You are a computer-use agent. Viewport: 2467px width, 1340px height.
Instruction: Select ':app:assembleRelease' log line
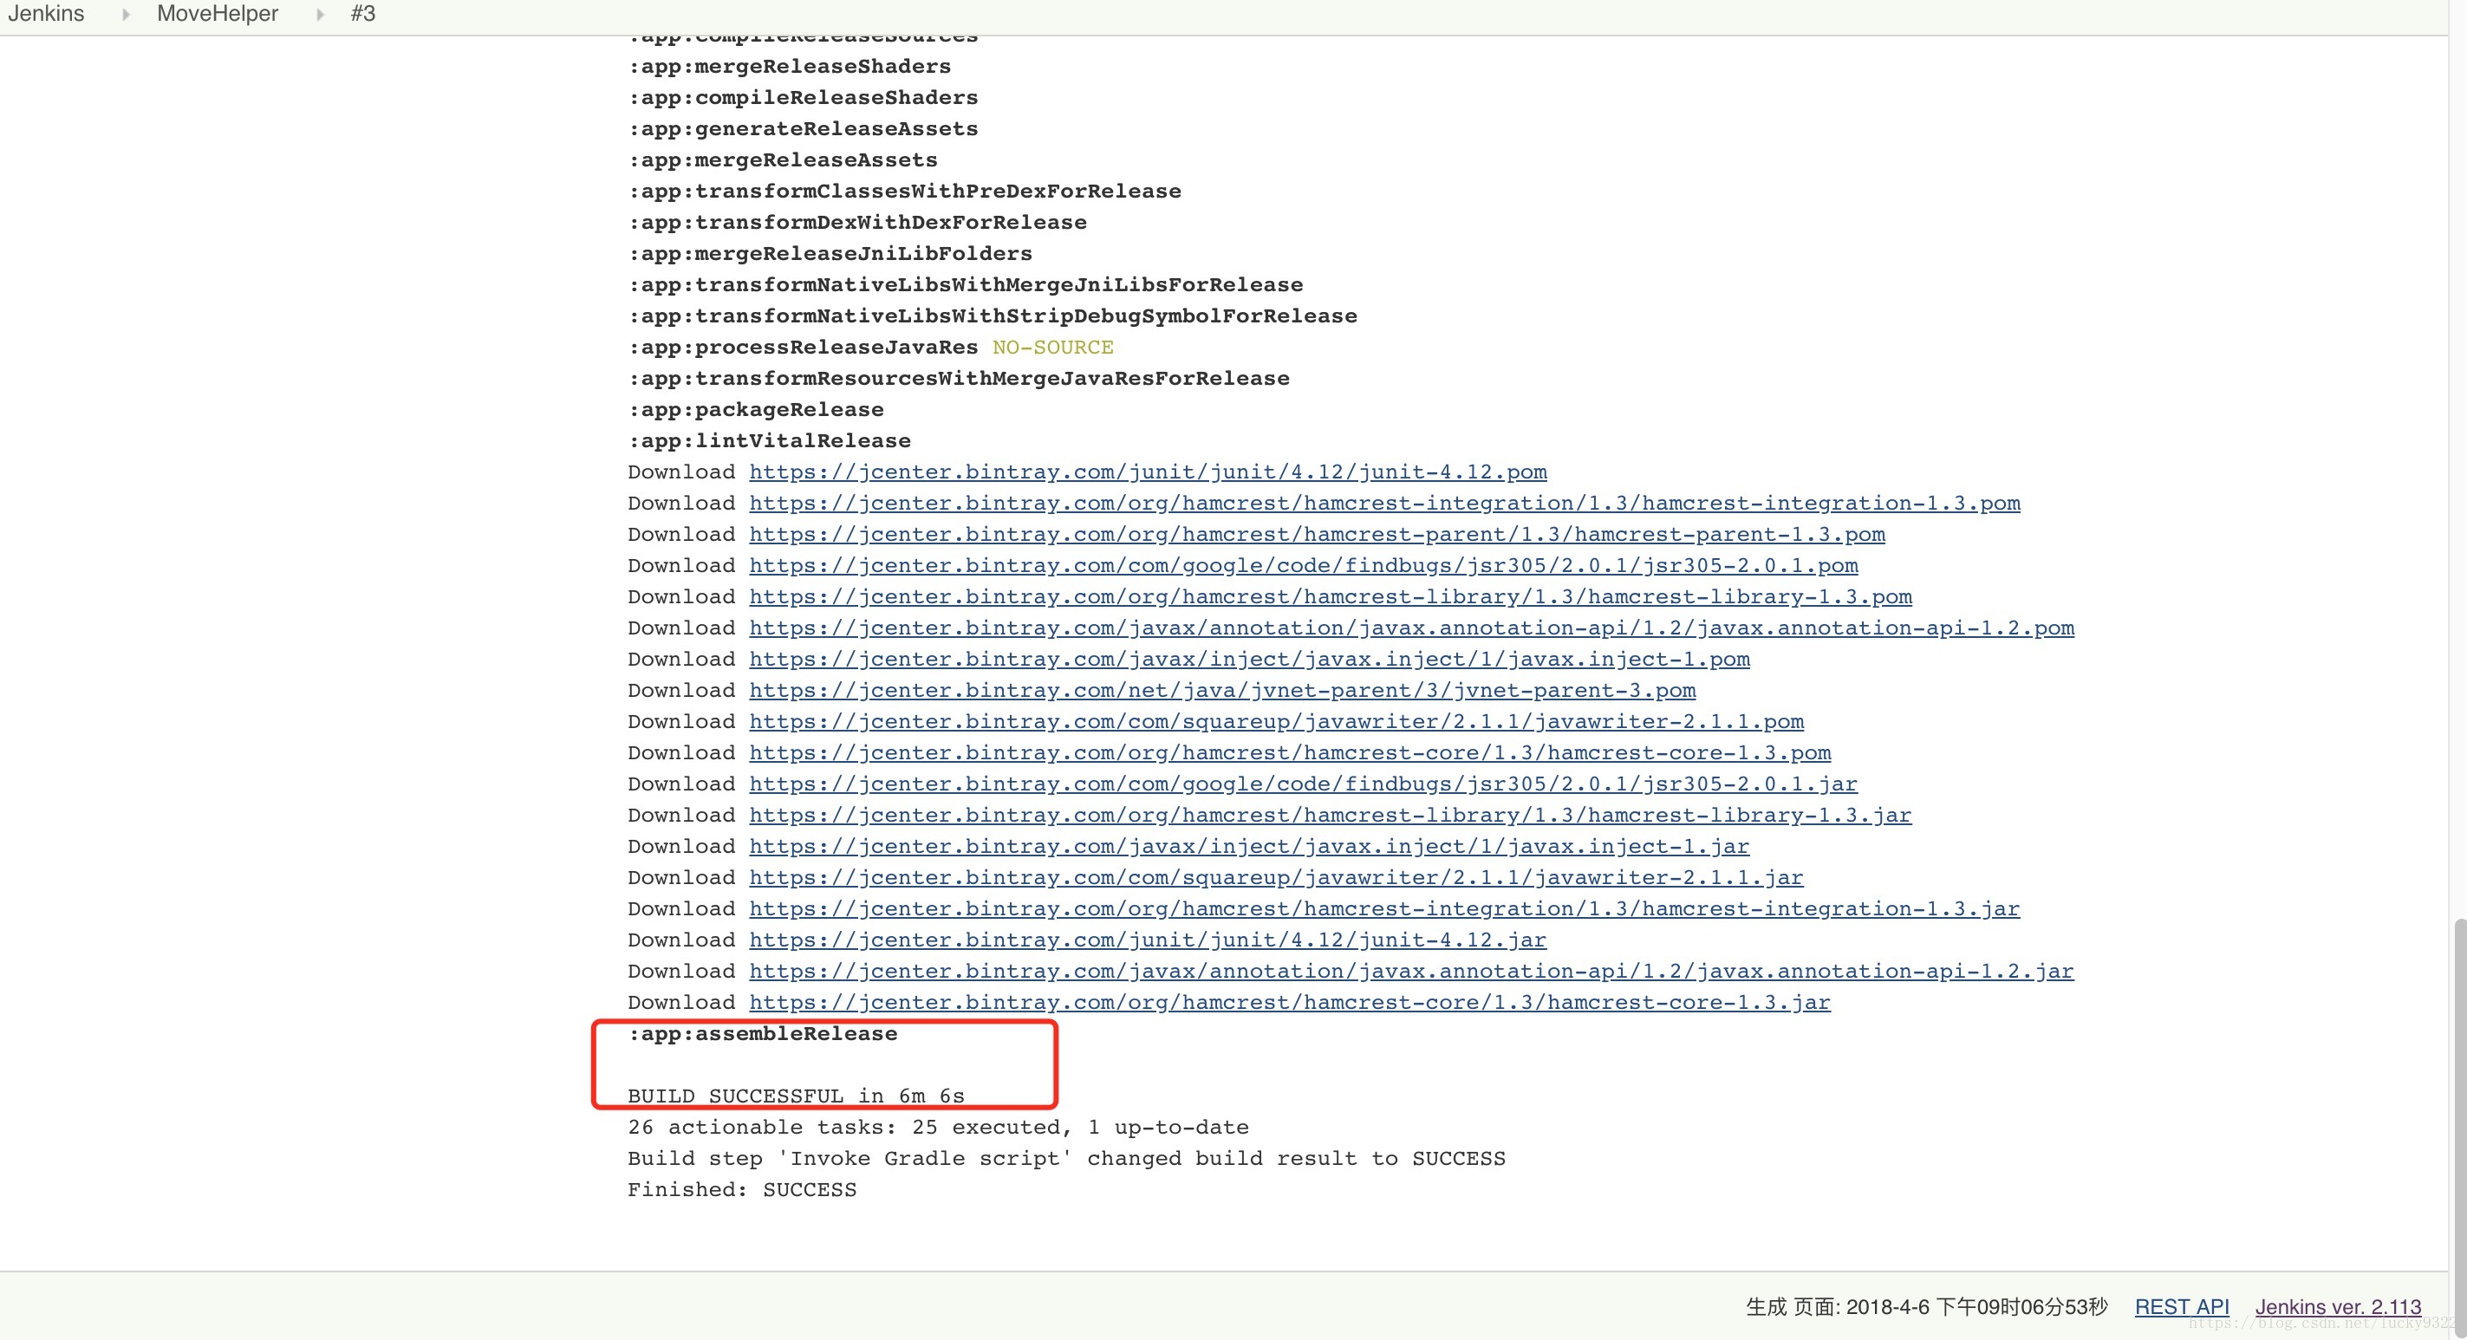pyautogui.click(x=762, y=1034)
